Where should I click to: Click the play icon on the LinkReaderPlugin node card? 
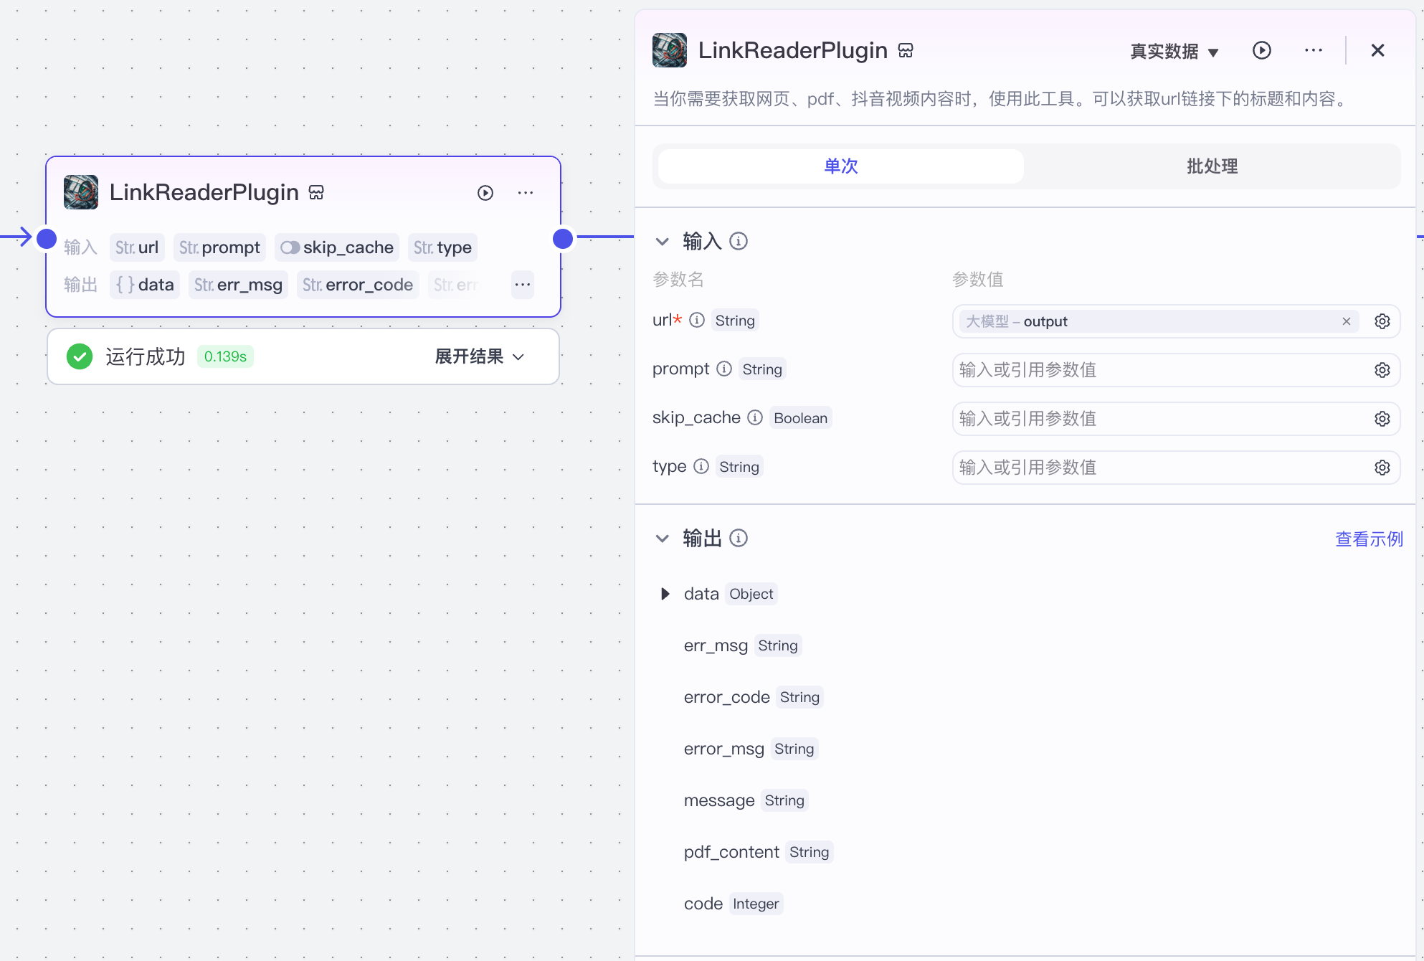(485, 193)
